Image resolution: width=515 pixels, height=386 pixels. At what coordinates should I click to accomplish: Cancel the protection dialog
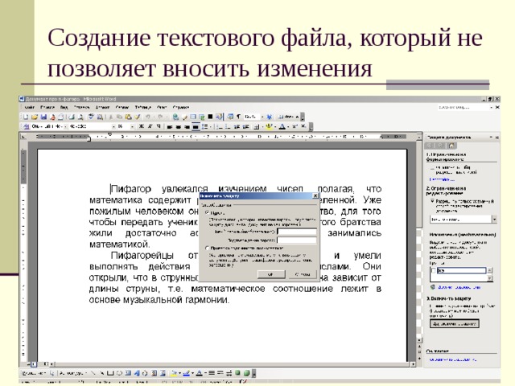[x=303, y=274]
